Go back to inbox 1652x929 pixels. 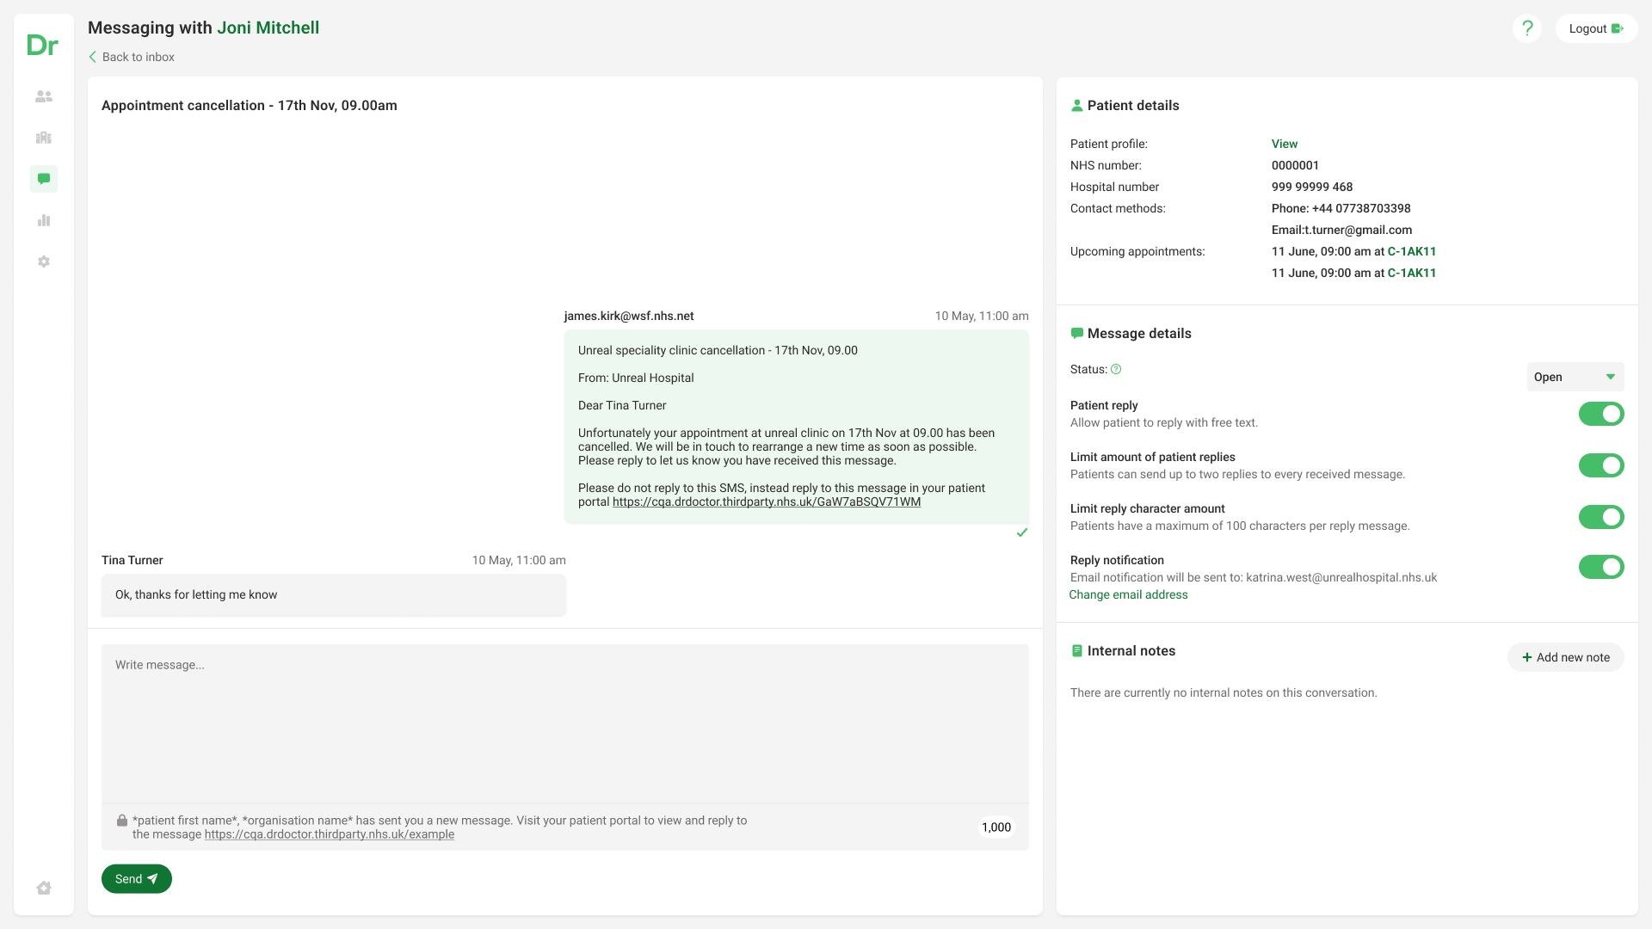(132, 57)
